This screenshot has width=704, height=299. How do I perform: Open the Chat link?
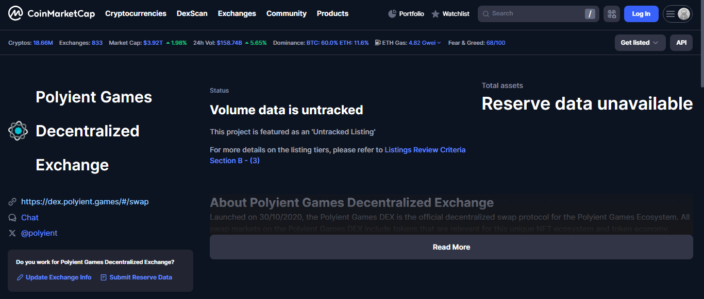[x=30, y=218]
